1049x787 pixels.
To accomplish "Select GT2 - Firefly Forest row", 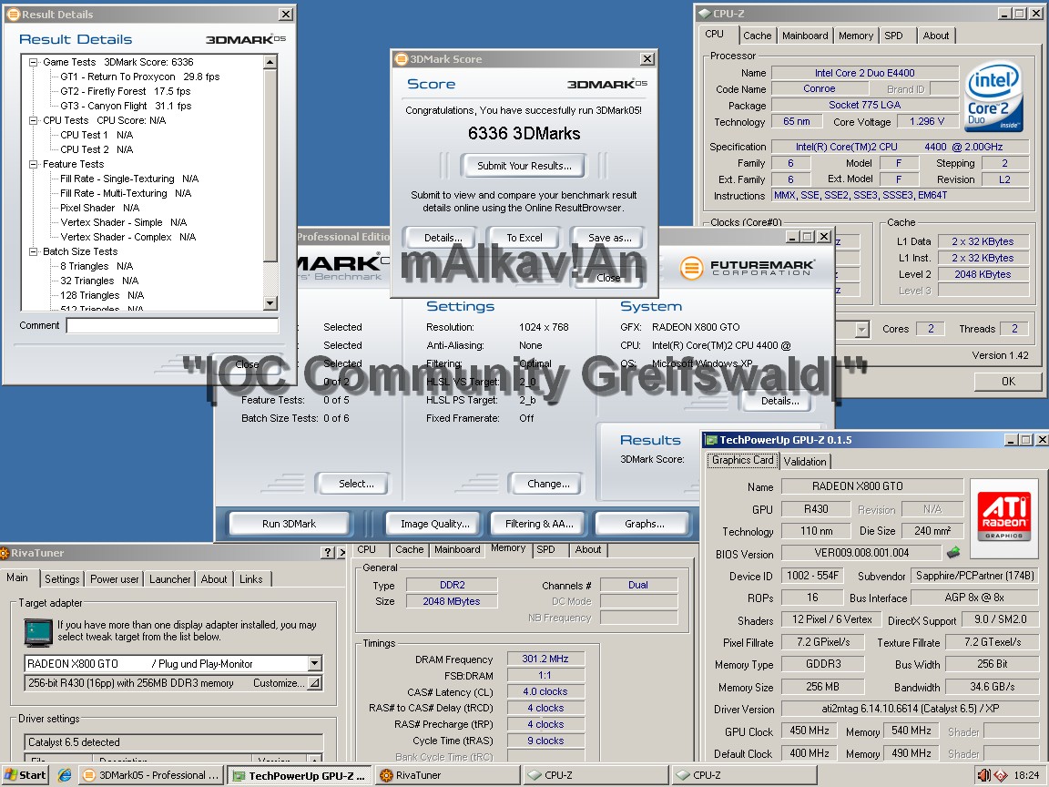I will [x=125, y=92].
